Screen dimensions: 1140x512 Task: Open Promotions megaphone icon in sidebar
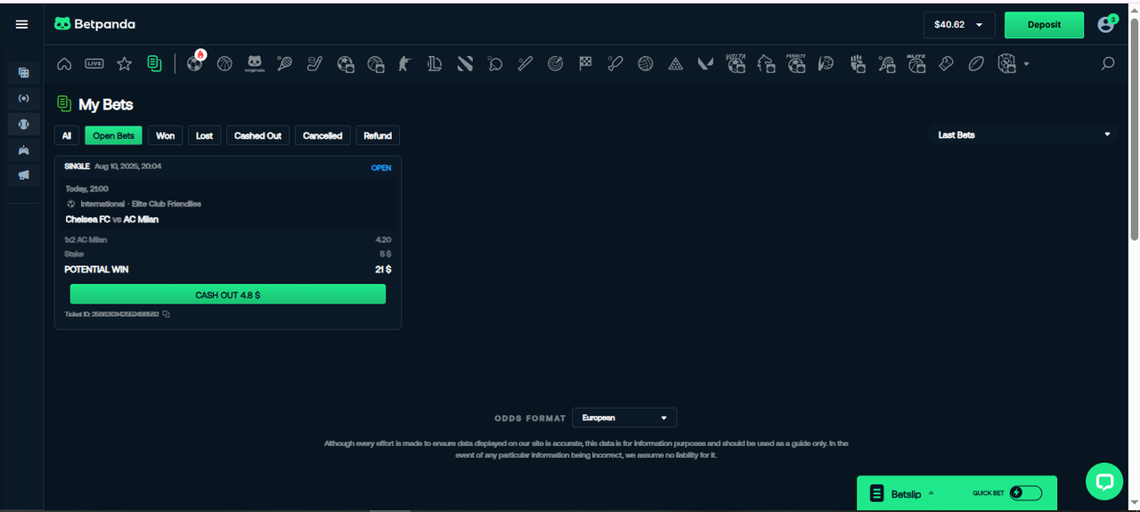tap(24, 175)
